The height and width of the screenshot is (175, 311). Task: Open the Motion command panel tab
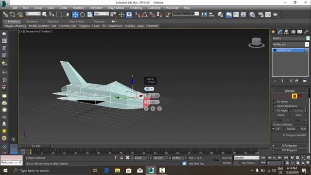click(x=293, y=32)
